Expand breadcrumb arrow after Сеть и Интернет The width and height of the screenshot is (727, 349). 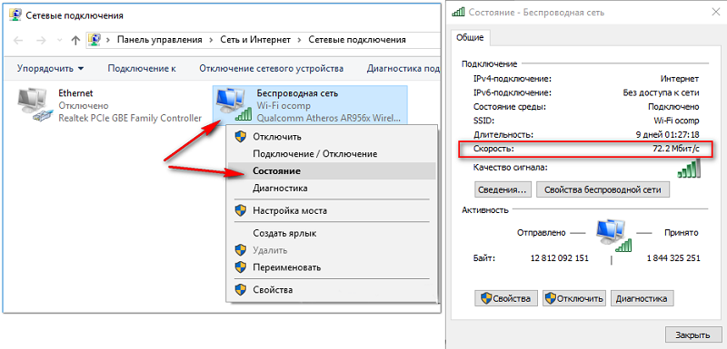pyautogui.click(x=300, y=40)
